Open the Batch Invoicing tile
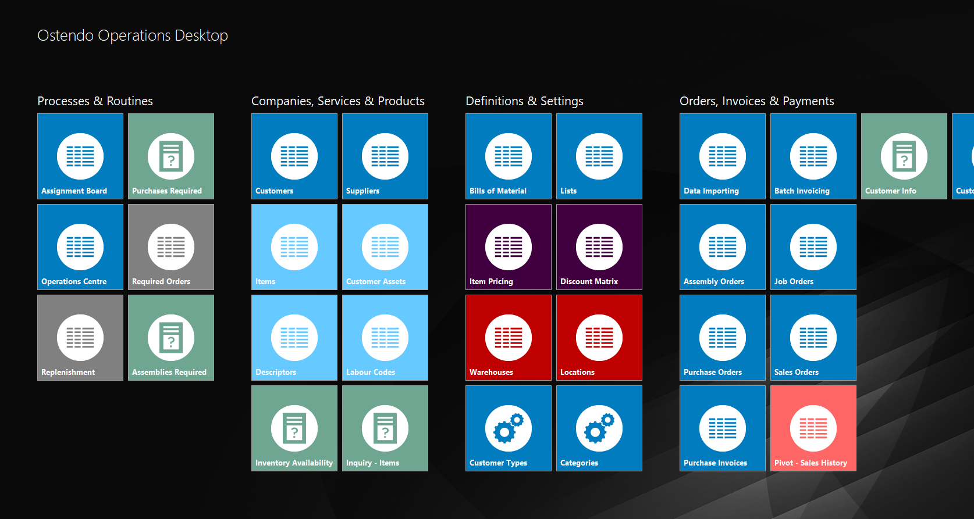Image resolution: width=974 pixels, height=519 pixels. pos(813,156)
